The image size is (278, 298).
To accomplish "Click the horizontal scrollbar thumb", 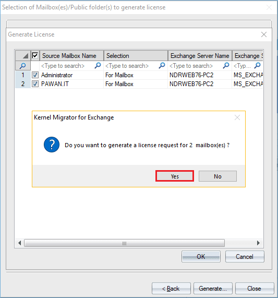I will tap(124, 243).
